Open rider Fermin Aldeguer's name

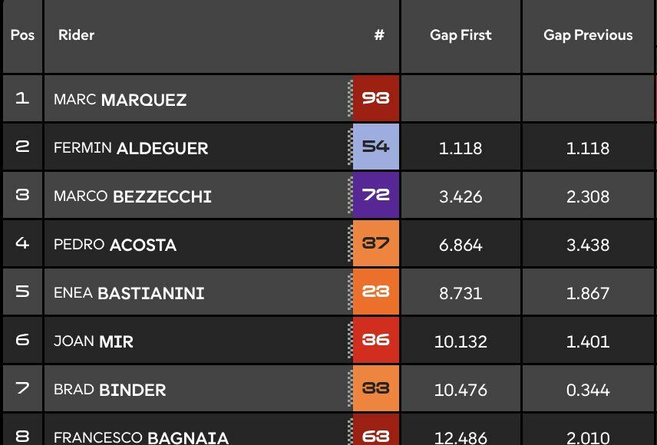[131, 148]
